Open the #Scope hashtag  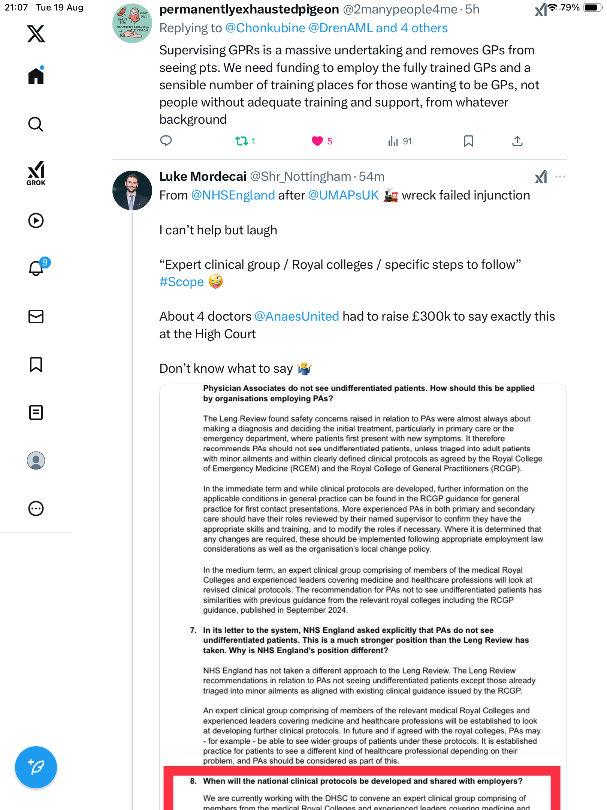coord(182,282)
